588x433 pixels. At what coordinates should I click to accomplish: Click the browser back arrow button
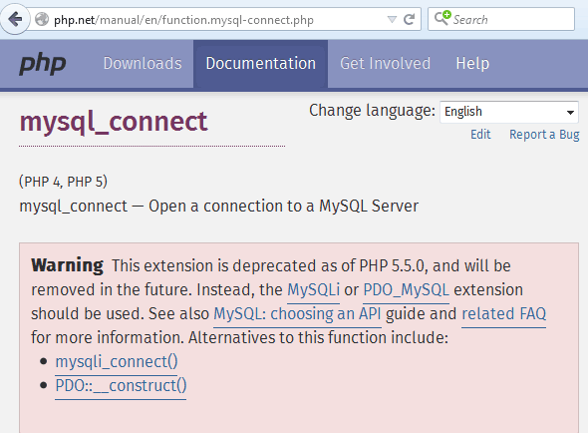click(x=15, y=19)
